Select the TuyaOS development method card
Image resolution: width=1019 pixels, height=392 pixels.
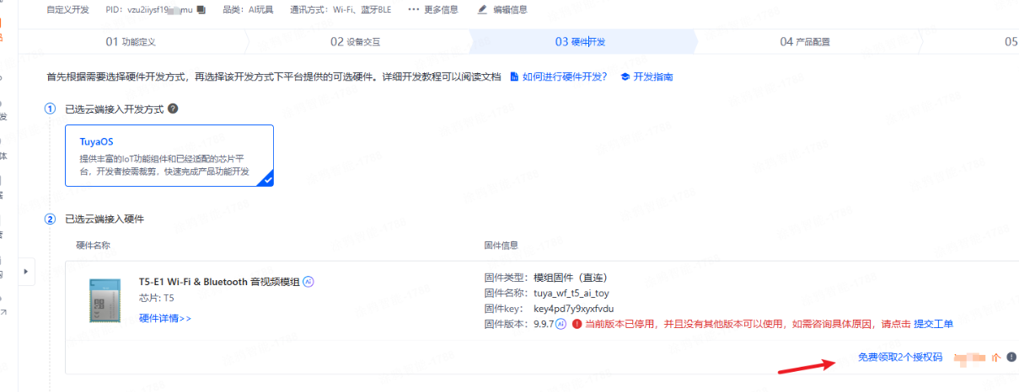pos(169,156)
